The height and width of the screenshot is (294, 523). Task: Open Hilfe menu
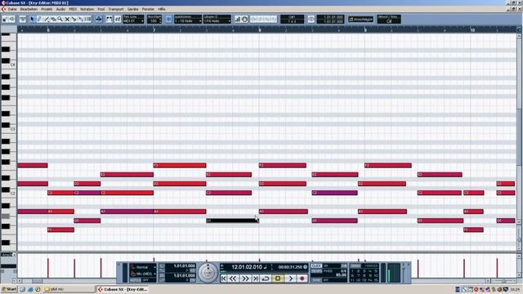point(162,9)
